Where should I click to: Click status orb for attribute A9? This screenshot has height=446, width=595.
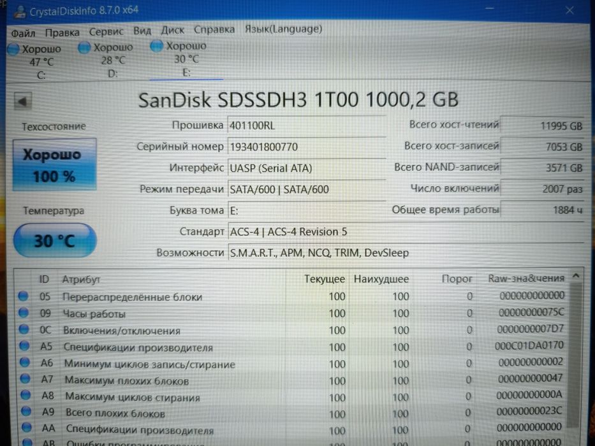(26, 412)
